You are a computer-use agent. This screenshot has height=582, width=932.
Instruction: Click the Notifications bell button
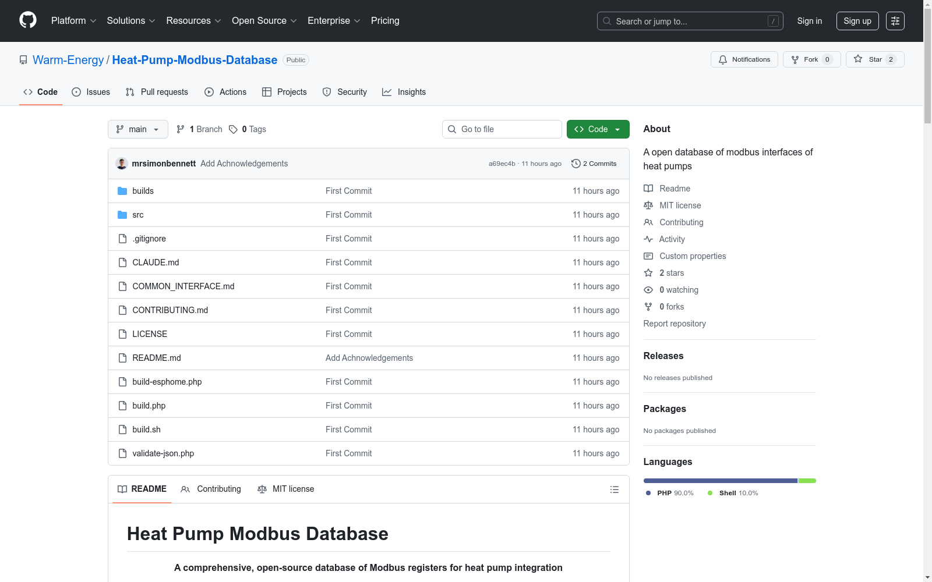(x=744, y=59)
